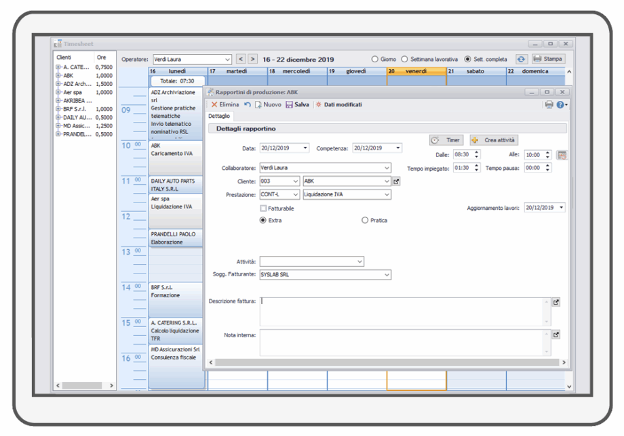Expand the A. CATE... client tree node
Image resolution: width=624 pixels, height=436 pixels.
58,67
